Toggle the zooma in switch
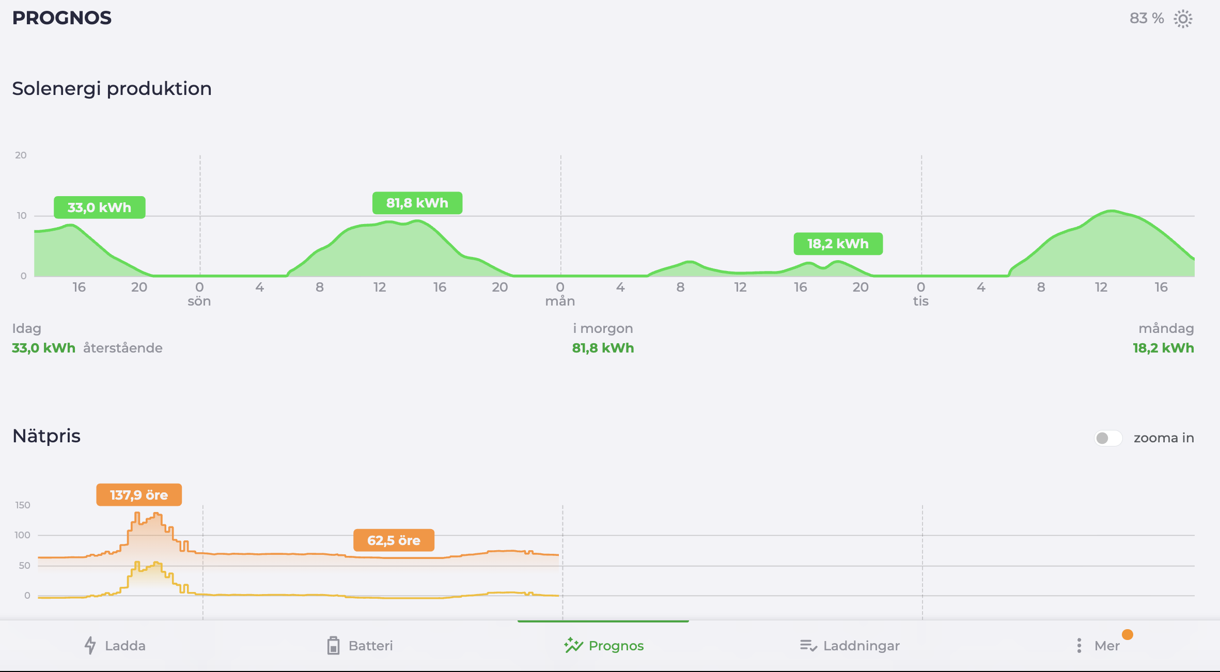 (1108, 438)
